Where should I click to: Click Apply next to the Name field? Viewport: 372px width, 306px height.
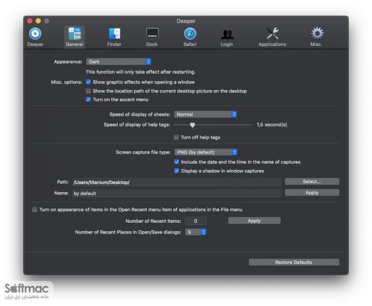click(312, 193)
